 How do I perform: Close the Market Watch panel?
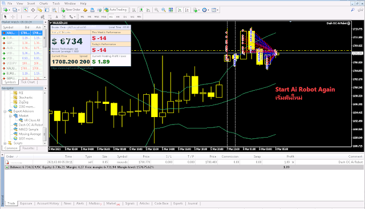pos(46,22)
